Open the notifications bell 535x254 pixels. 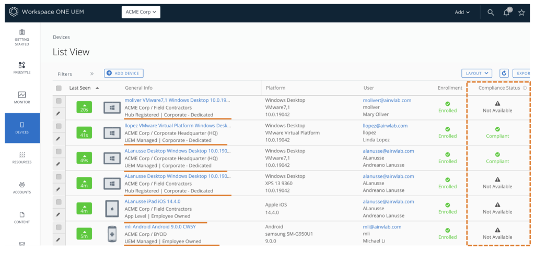click(x=506, y=13)
